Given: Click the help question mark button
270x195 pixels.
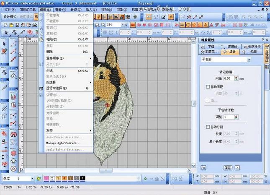Looking at the screenshot, I should pyautogui.click(x=237, y=167).
